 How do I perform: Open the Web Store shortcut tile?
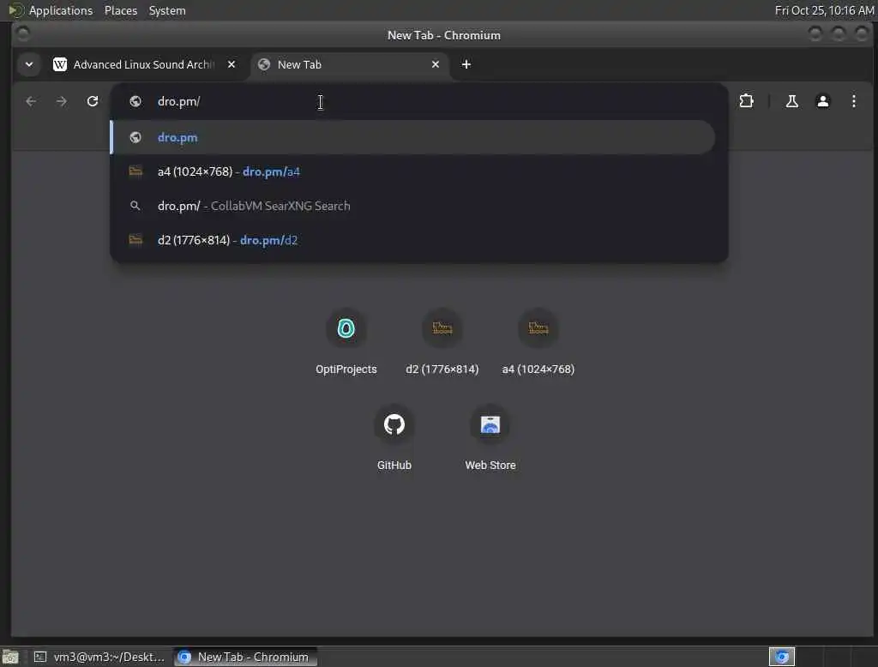coord(490,437)
